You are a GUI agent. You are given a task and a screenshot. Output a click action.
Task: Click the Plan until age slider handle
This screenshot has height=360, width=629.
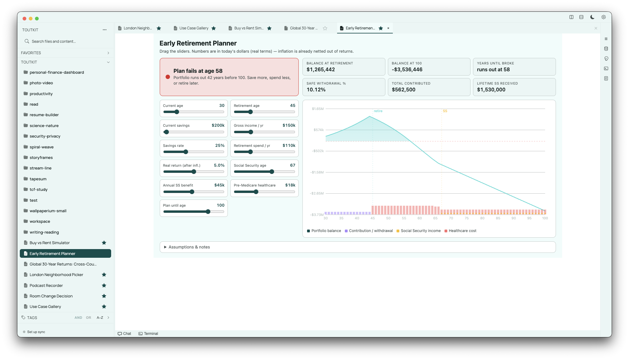click(208, 212)
